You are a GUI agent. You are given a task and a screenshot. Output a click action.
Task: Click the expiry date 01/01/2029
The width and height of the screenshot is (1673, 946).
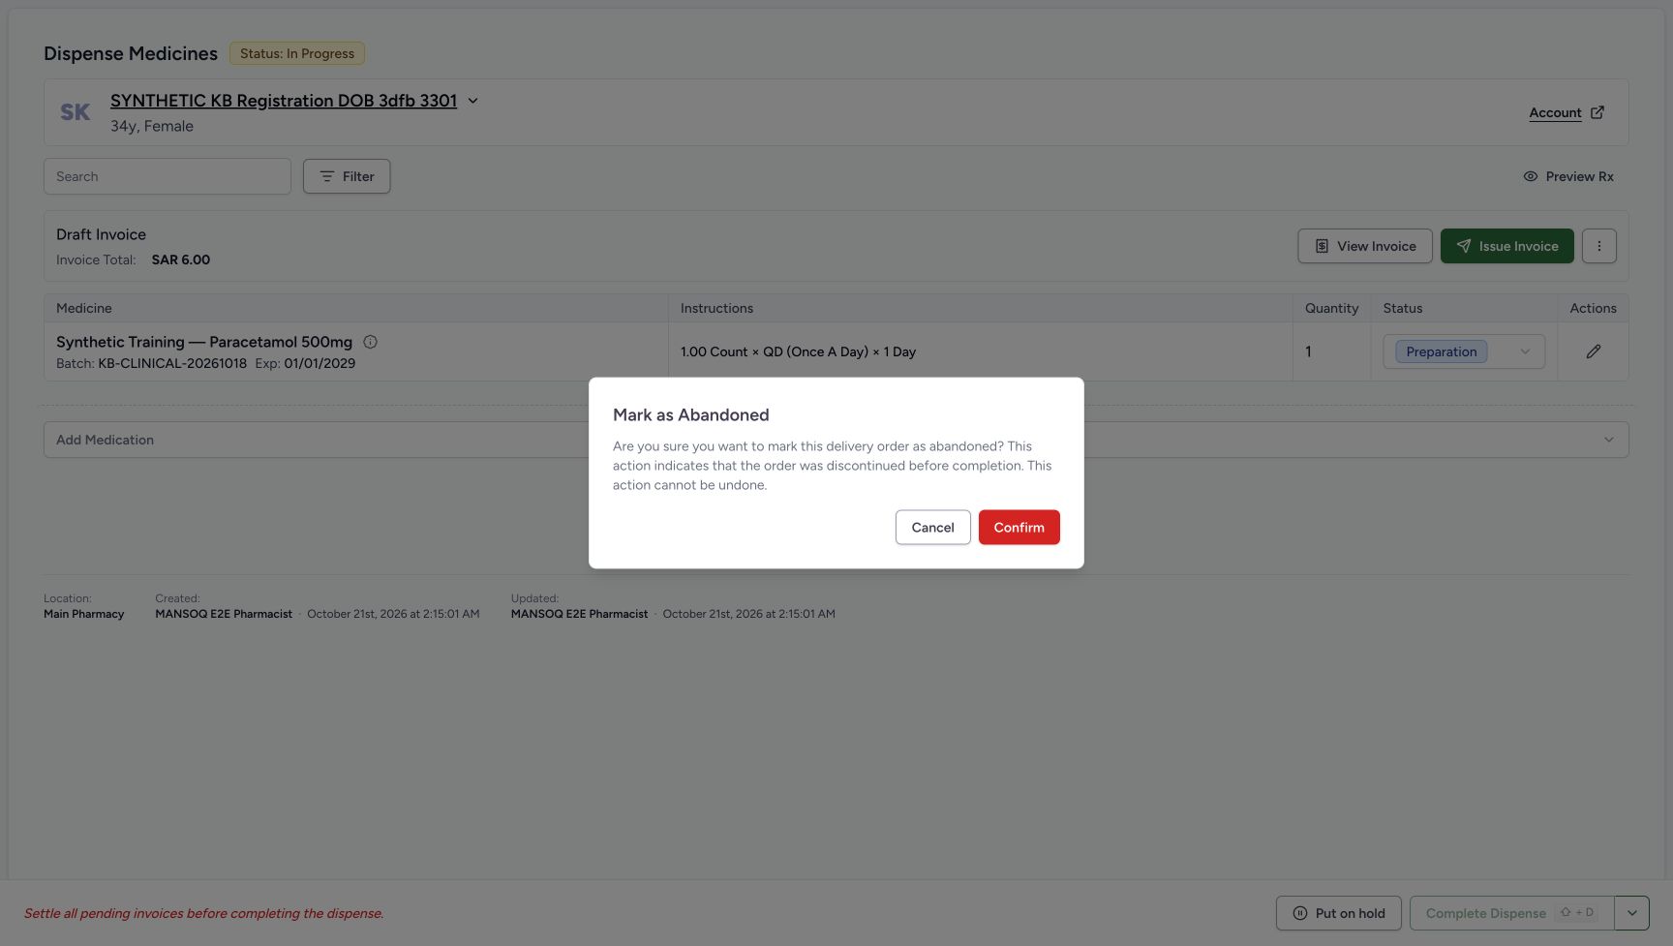click(x=319, y=363)
